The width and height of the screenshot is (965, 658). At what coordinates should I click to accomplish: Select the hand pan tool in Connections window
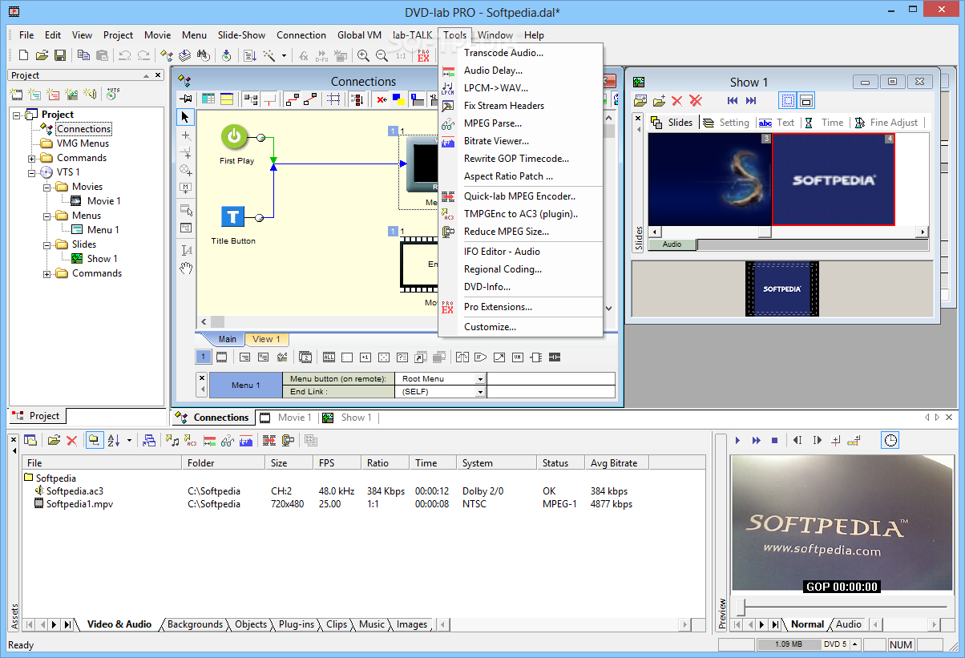pos(186,268)
